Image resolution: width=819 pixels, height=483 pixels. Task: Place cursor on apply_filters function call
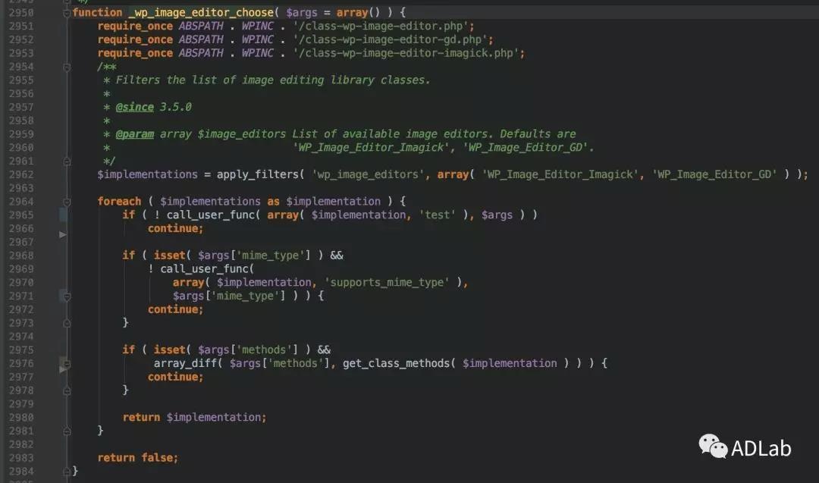click(258, 174)
